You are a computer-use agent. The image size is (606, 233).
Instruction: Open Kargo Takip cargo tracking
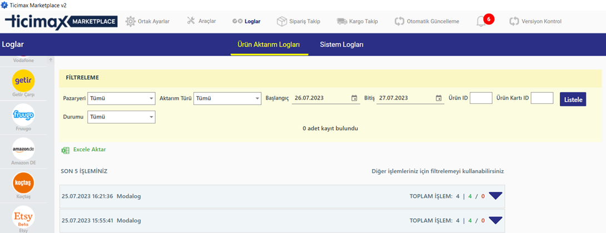click(357, 21)
